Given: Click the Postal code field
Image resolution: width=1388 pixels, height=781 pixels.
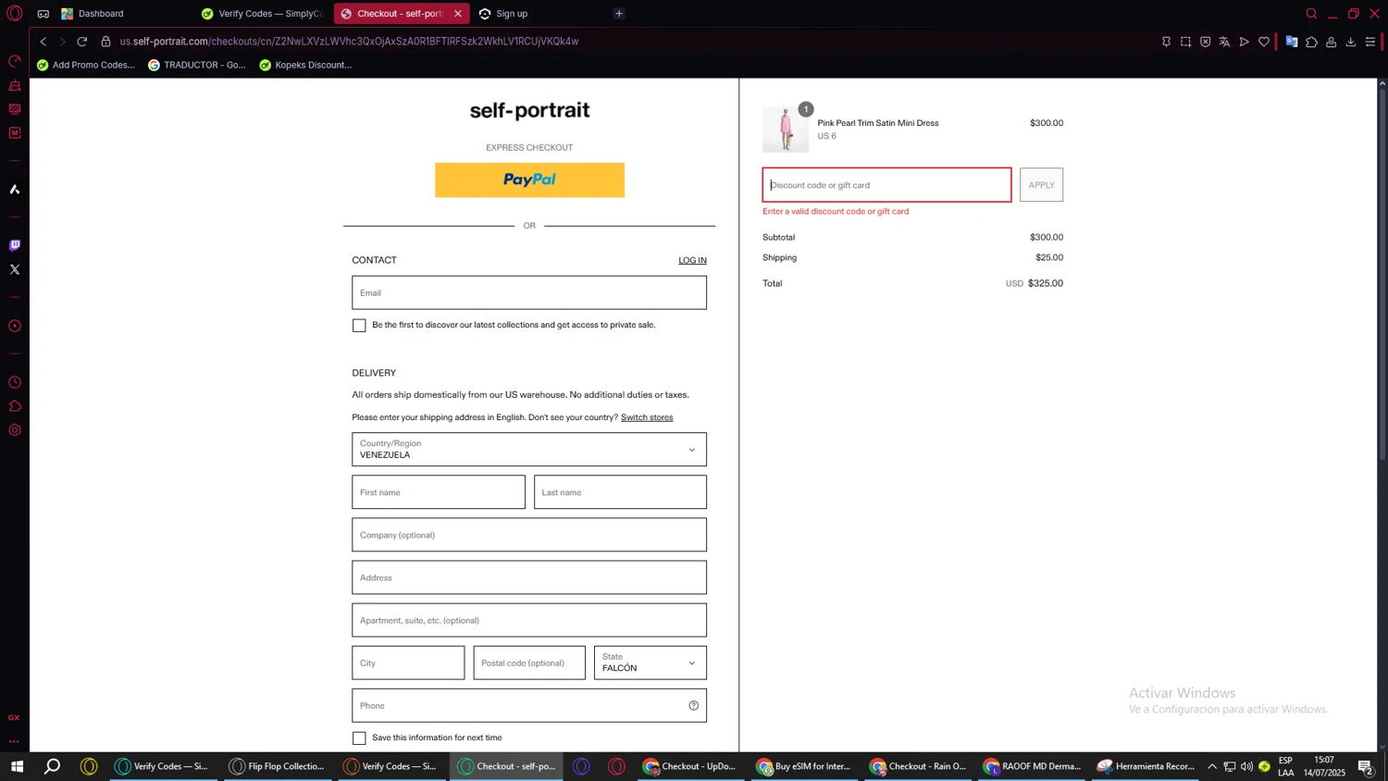Looking at the screenshot, I should pyautogui.click(x=529, y=663).
